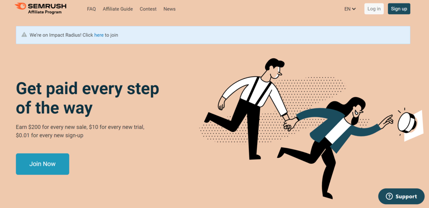Open the Affiliate Guide menu item
Viewport: 429px width, 208px height.
(x=118, y=9)
